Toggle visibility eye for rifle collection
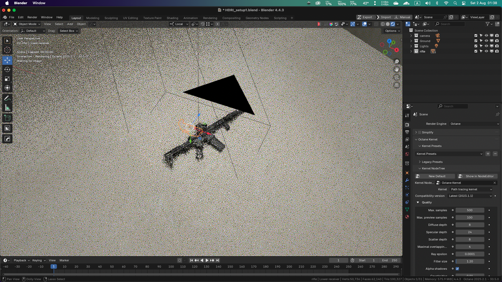The image size is (502, 282). (486, 51)
